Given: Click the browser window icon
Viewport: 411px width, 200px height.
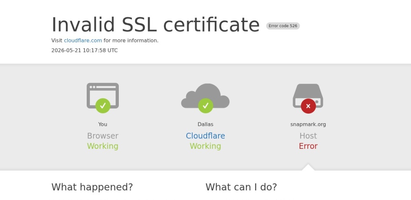Looking at the screenshot, I should [x=103, y=96].
